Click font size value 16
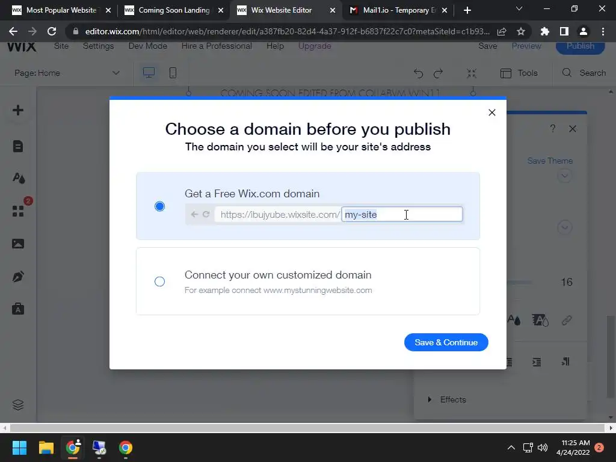616x462 pixels. (567, 282)
